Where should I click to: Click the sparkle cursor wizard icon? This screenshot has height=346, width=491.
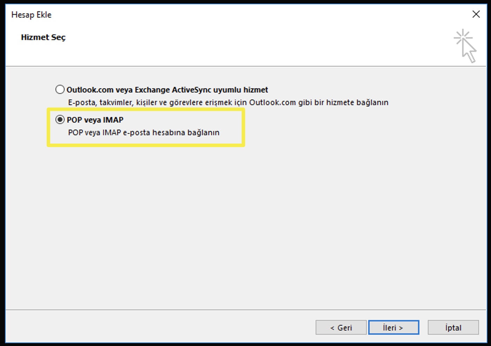pos(465,46)
